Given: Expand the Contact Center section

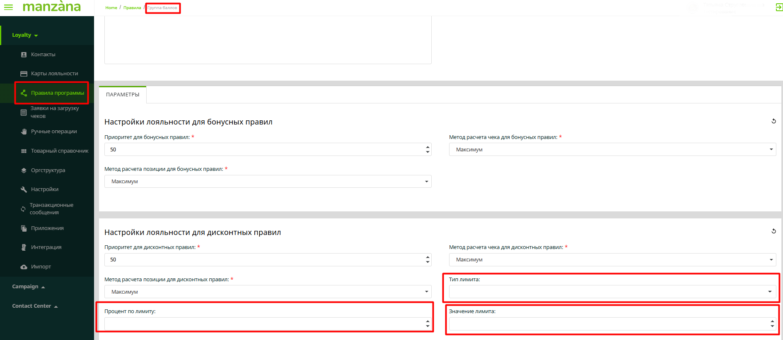Looking at the screenshot, I should [x=35, y=306].
